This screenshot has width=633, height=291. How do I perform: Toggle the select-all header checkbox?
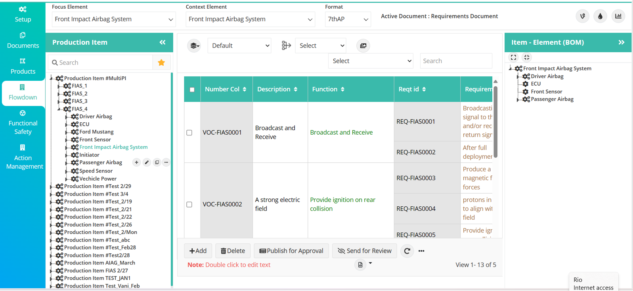pos(192,90)
